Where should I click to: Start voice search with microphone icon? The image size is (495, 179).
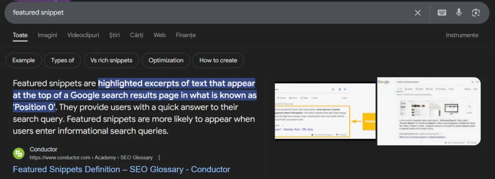coord(459,13)
